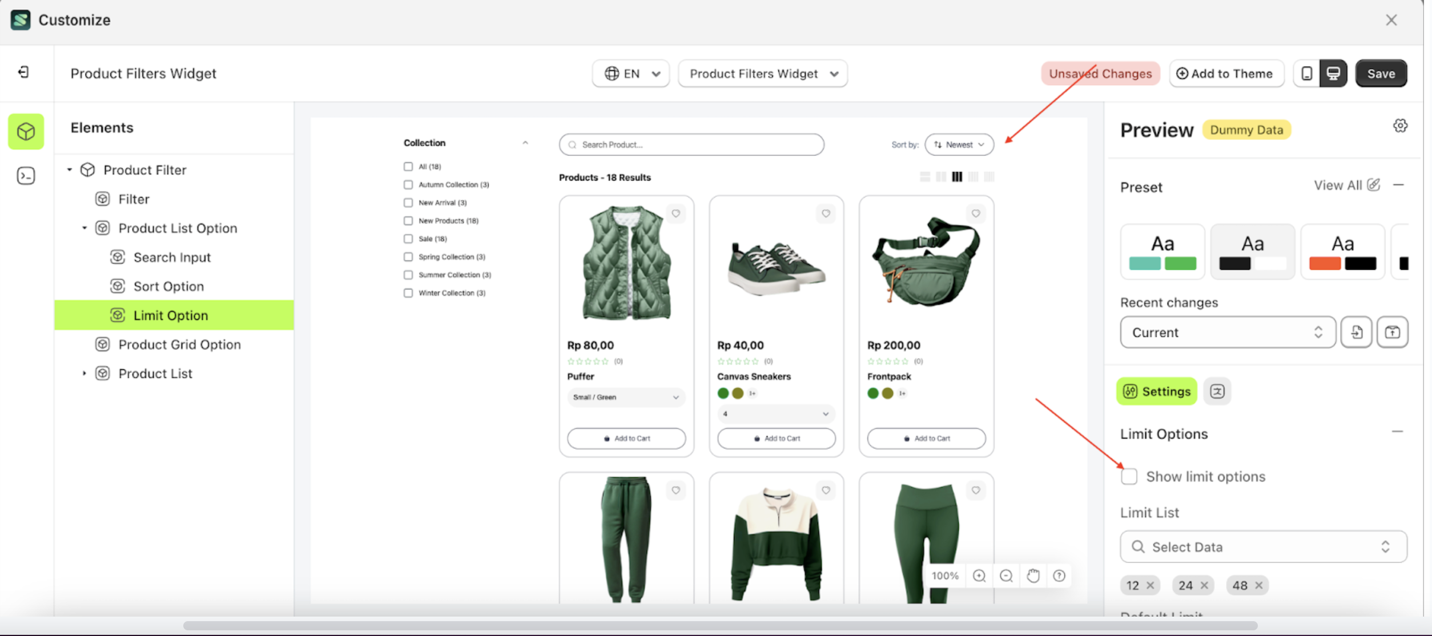1432x636 pixels.
Task: Select Sort Option in Elements tree
Action: click(x=168, y=286)
